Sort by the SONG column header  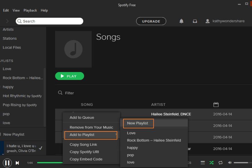click(x=87, y=105)
